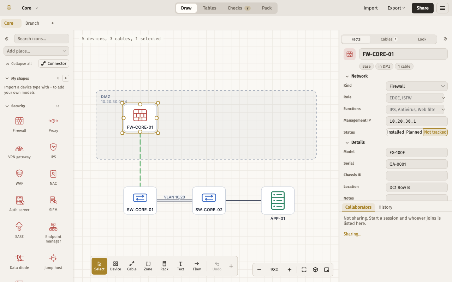Screen dimensions: 452x282
Task: Switch to the Branch page tab
Action: point(32,23)
